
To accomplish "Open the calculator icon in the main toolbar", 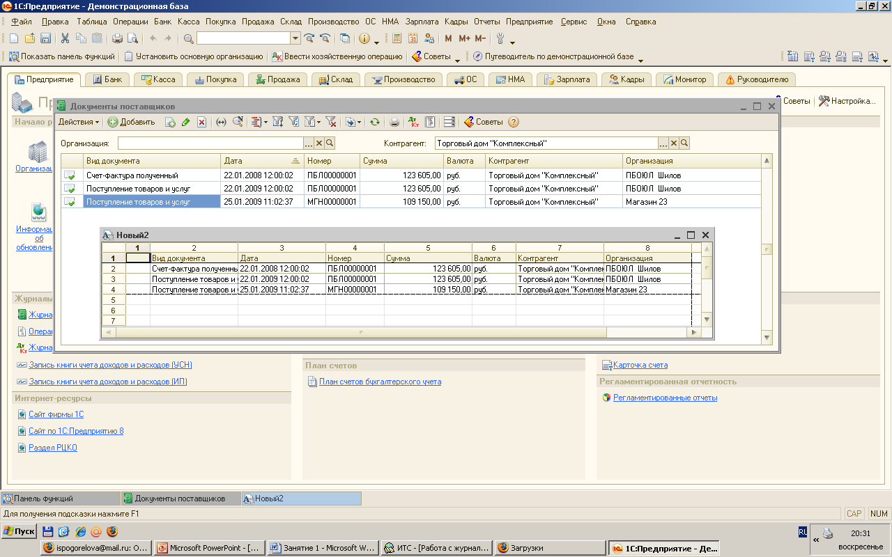I will 397,38.
